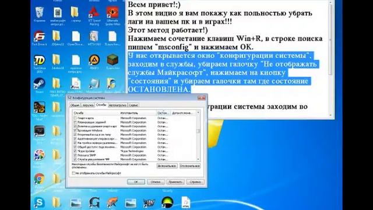Open the HTML file icon on desktop
This screenshot has height=210, width=373.
(185, 202)
